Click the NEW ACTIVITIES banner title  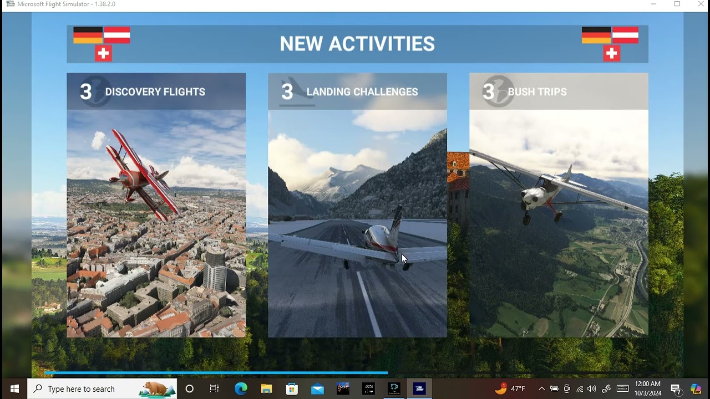(x=357, y=44)
